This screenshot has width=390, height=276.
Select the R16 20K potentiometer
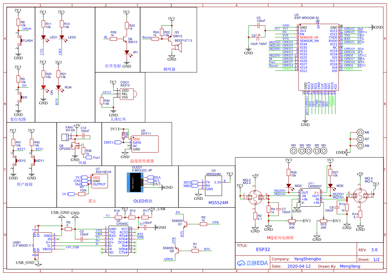pos(292,221)
